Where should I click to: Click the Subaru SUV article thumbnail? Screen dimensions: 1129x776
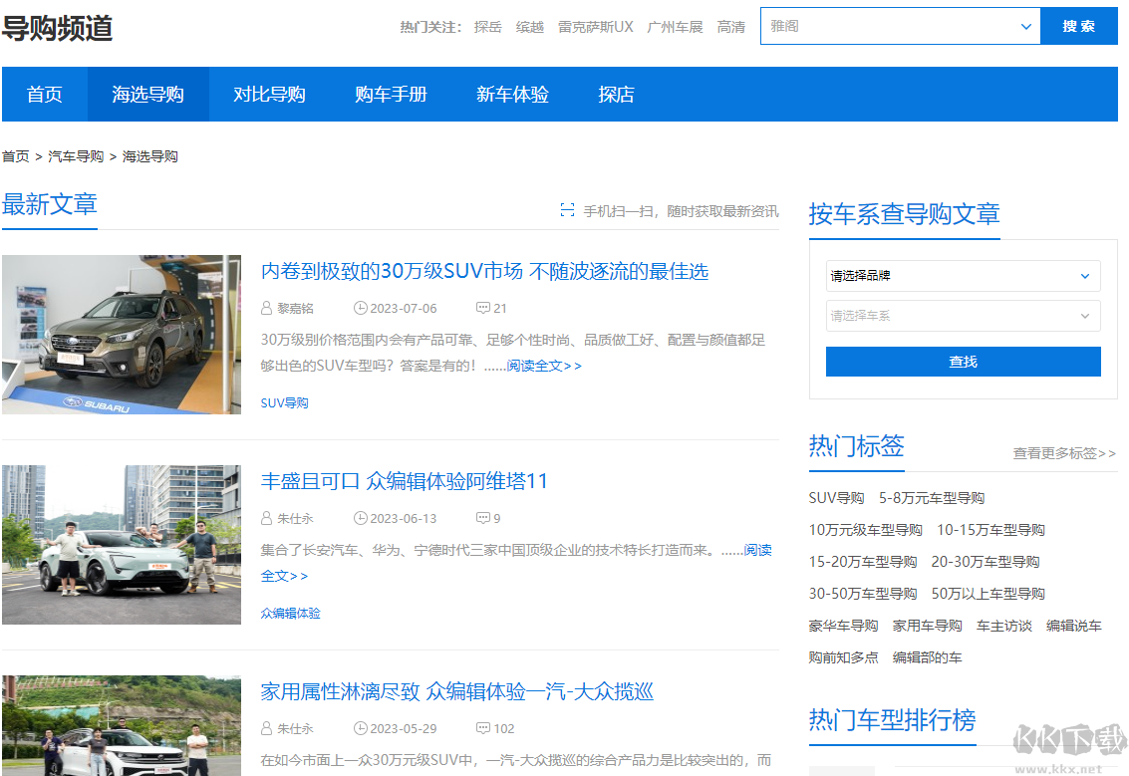pos(122,335)
